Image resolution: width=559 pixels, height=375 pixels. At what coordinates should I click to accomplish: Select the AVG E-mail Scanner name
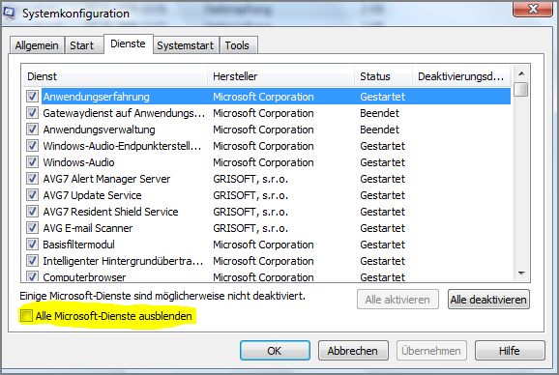(88, 228)
